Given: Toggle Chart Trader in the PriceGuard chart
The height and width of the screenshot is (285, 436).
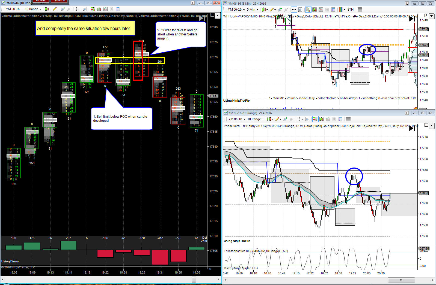Looking at the screenshot, I should (315, 119).
